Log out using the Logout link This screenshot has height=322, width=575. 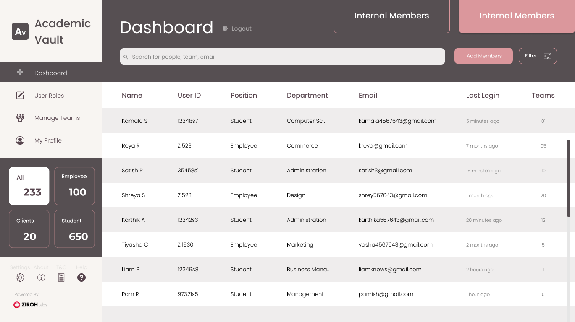237,29
